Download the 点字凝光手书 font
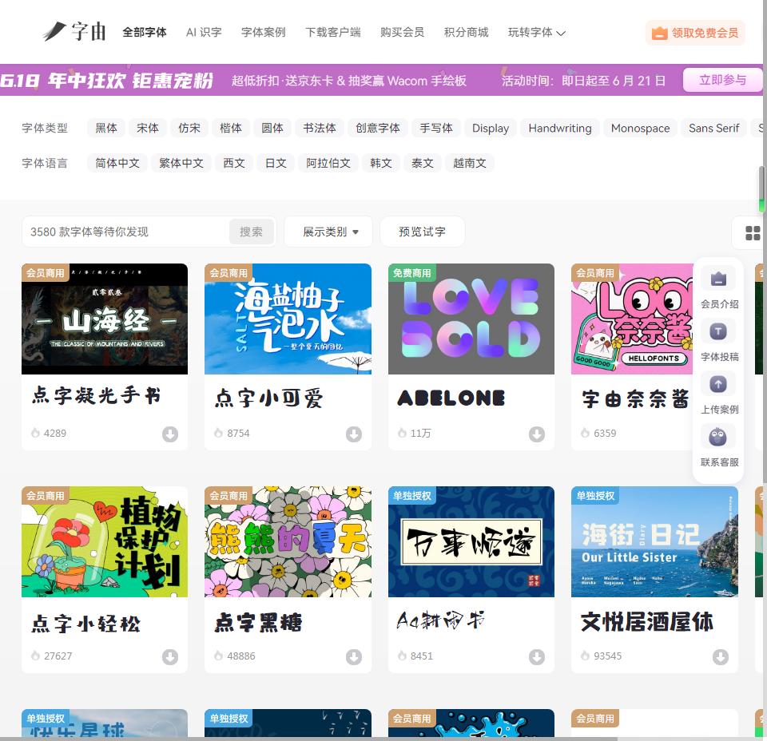The image size is (767, 741). click(170, 434)
